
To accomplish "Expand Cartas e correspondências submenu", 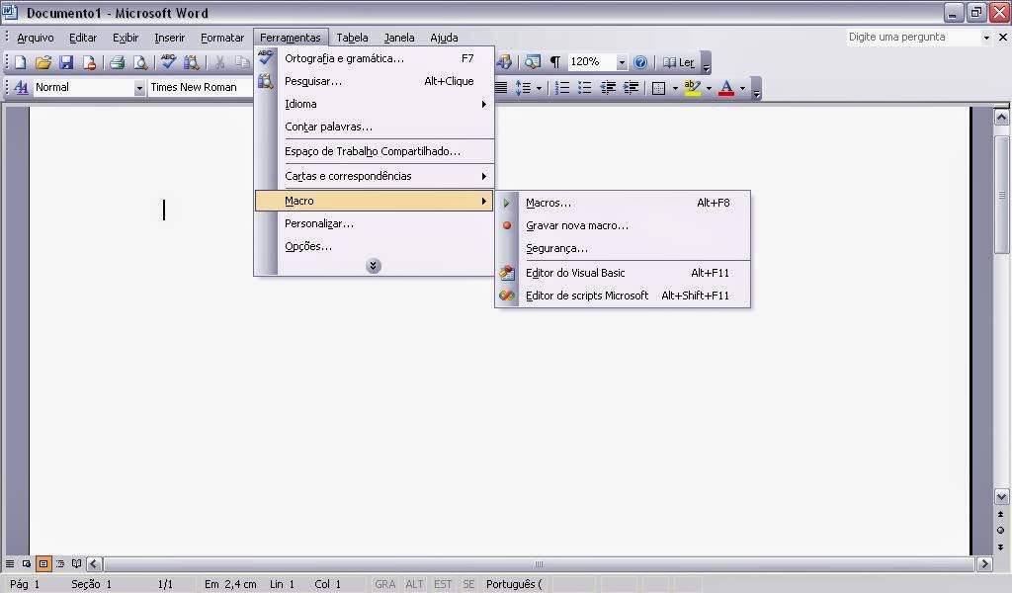I will (375, 176).
